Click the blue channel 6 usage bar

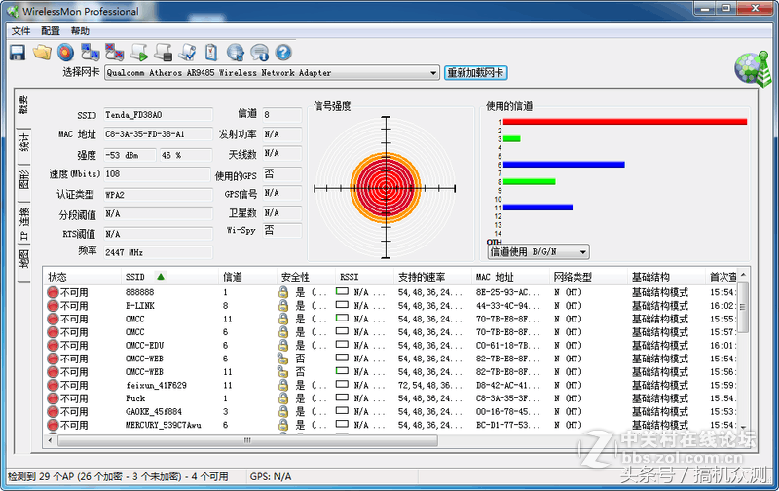pyautogui.click(x=564, y=165)
